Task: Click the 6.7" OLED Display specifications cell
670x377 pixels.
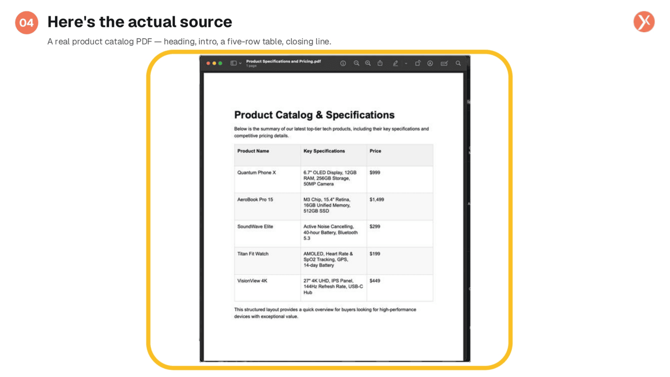Action: tap(334, 179)
